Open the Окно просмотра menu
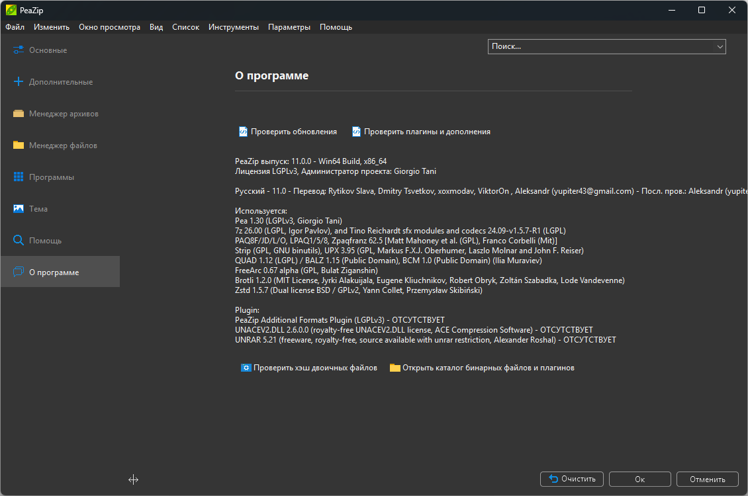This screenshot has width=748, height=496. click(x=109, y=27)
